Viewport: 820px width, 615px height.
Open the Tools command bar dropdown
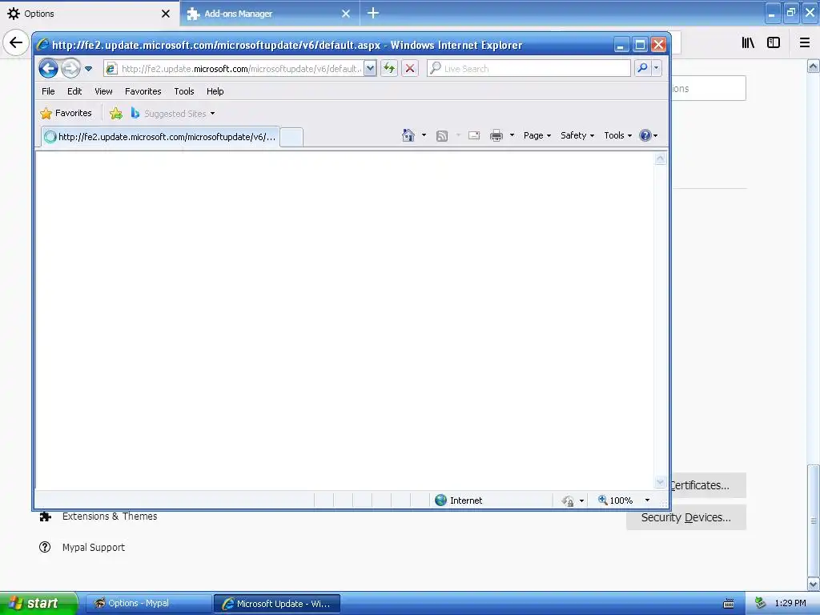(617, 135)
